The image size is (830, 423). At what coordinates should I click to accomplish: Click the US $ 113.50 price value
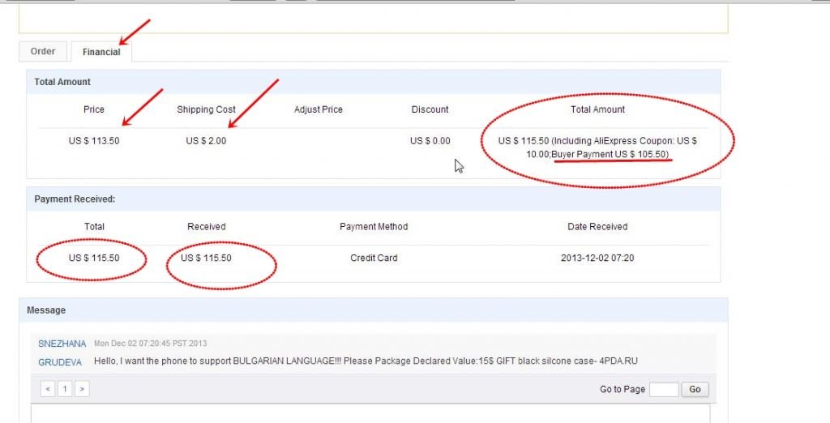click(93, 141)
